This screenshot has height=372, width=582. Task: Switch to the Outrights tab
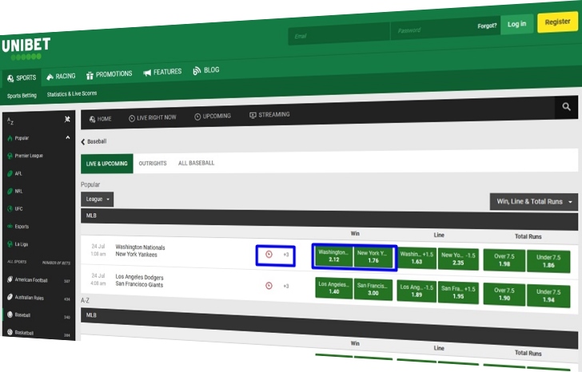tap(153, 164)
